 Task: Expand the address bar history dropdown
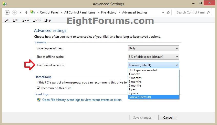[163, 13]
